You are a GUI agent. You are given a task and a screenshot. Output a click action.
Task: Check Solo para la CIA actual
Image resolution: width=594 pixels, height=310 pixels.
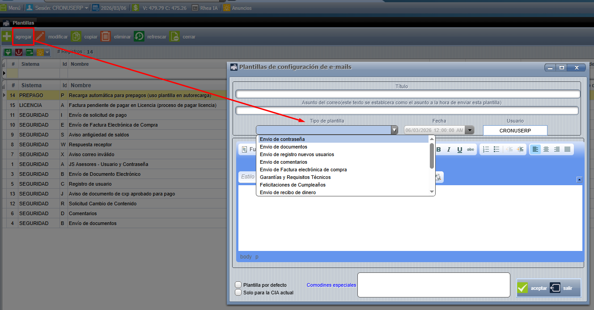238,293
